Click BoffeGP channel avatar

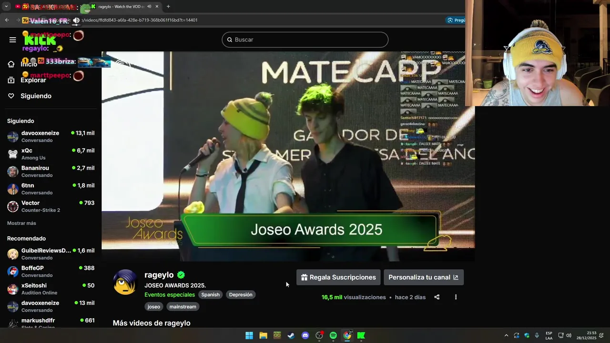[x=13, y=272]
